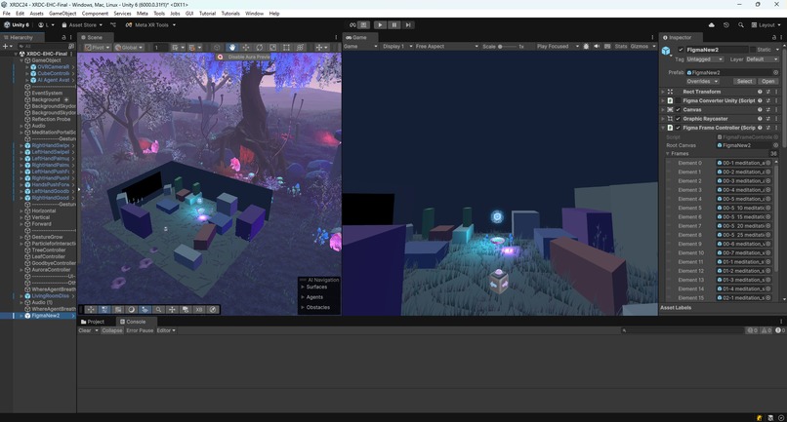Toggle Collapse in Console

click(x=112, y=330)
